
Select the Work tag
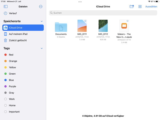coord(23,99)
